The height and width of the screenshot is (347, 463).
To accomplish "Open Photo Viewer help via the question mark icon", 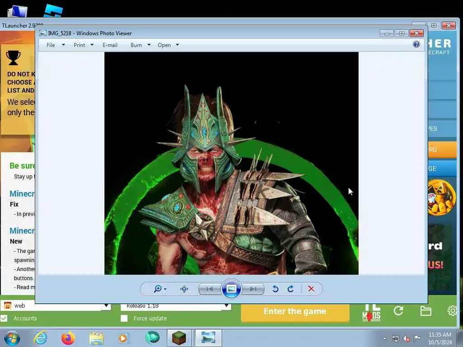I will tap(416, 45).
